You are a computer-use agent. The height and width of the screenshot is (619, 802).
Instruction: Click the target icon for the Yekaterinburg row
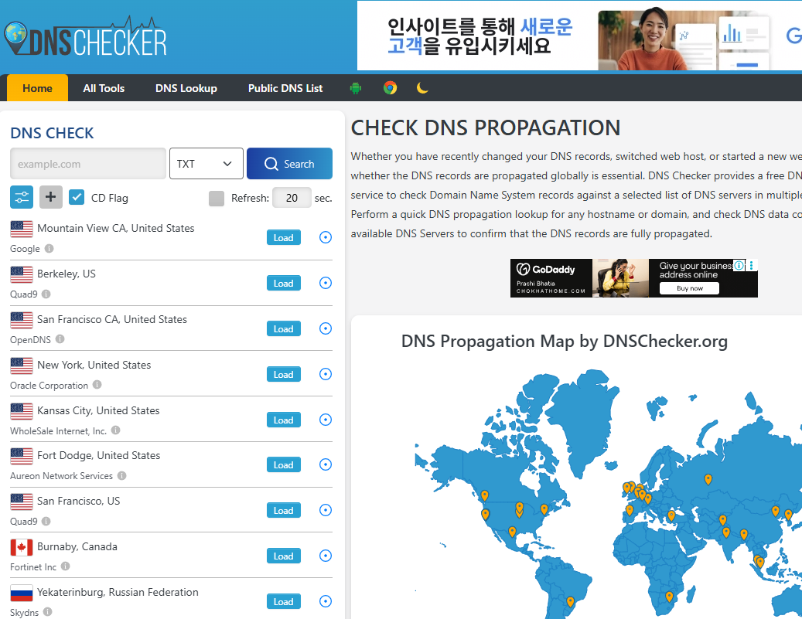point(326,601)
